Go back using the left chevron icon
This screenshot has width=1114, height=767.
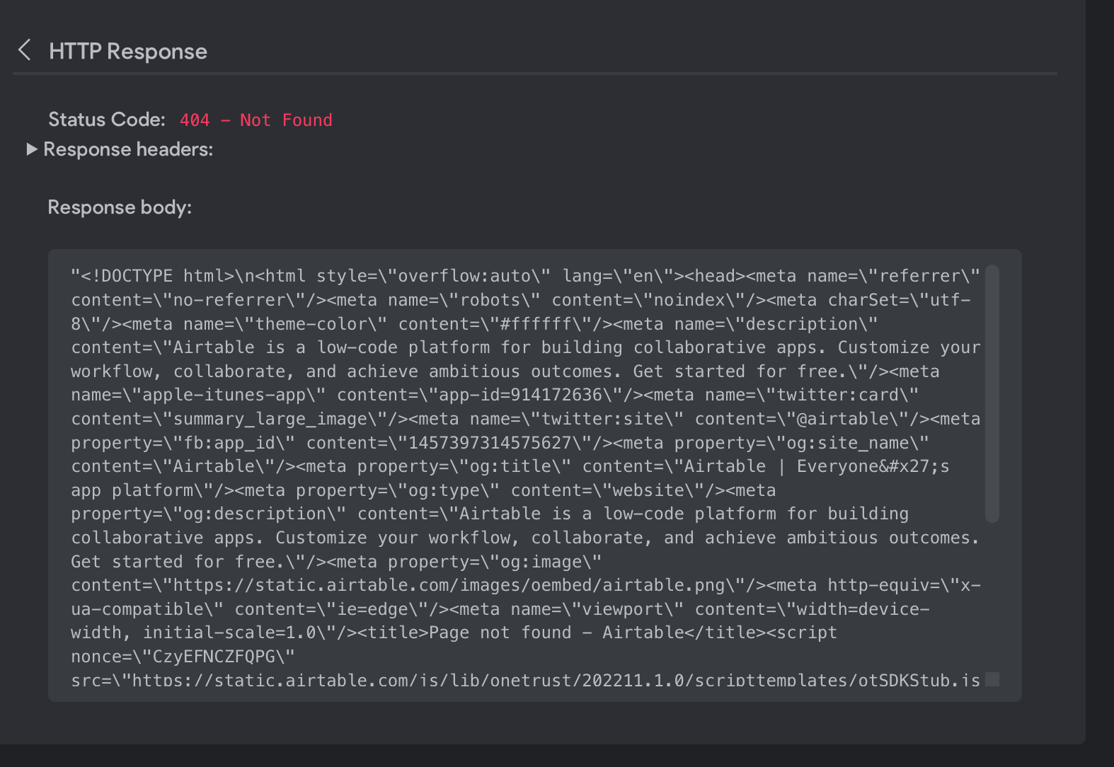(x=25, y=50)
